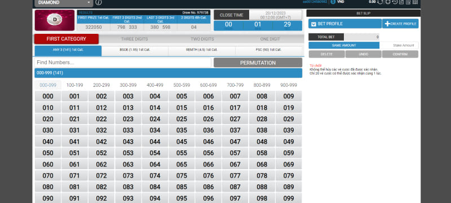Expand the 000-999 (141) section bar

[168, 73]
